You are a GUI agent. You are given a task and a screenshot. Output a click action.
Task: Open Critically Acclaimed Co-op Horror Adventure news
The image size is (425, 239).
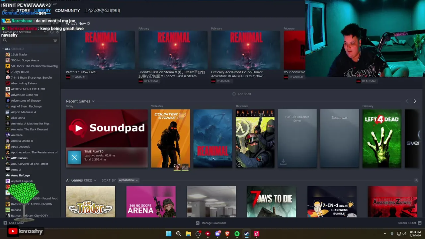pyautogui.click(x=246, y=50)
